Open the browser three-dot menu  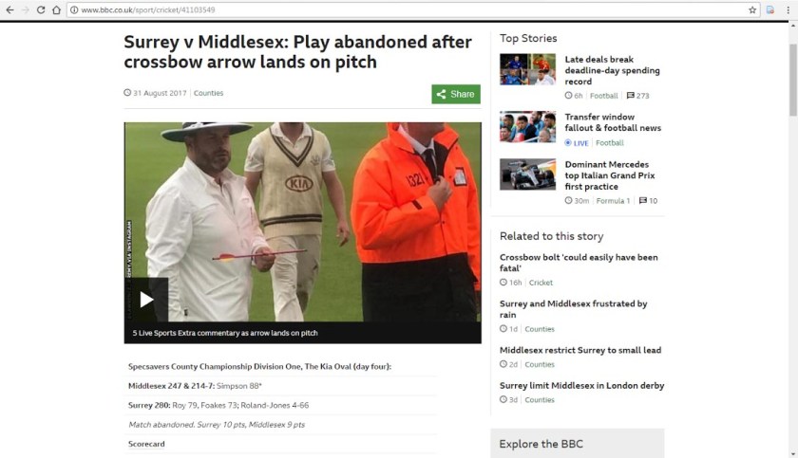click(x=788, y=9)
